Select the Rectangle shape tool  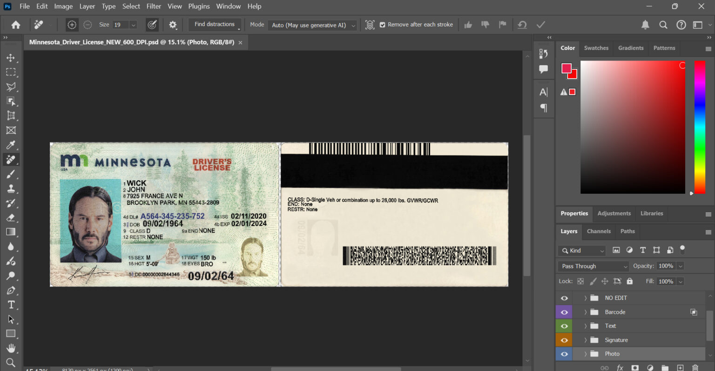tap(11, 334)
